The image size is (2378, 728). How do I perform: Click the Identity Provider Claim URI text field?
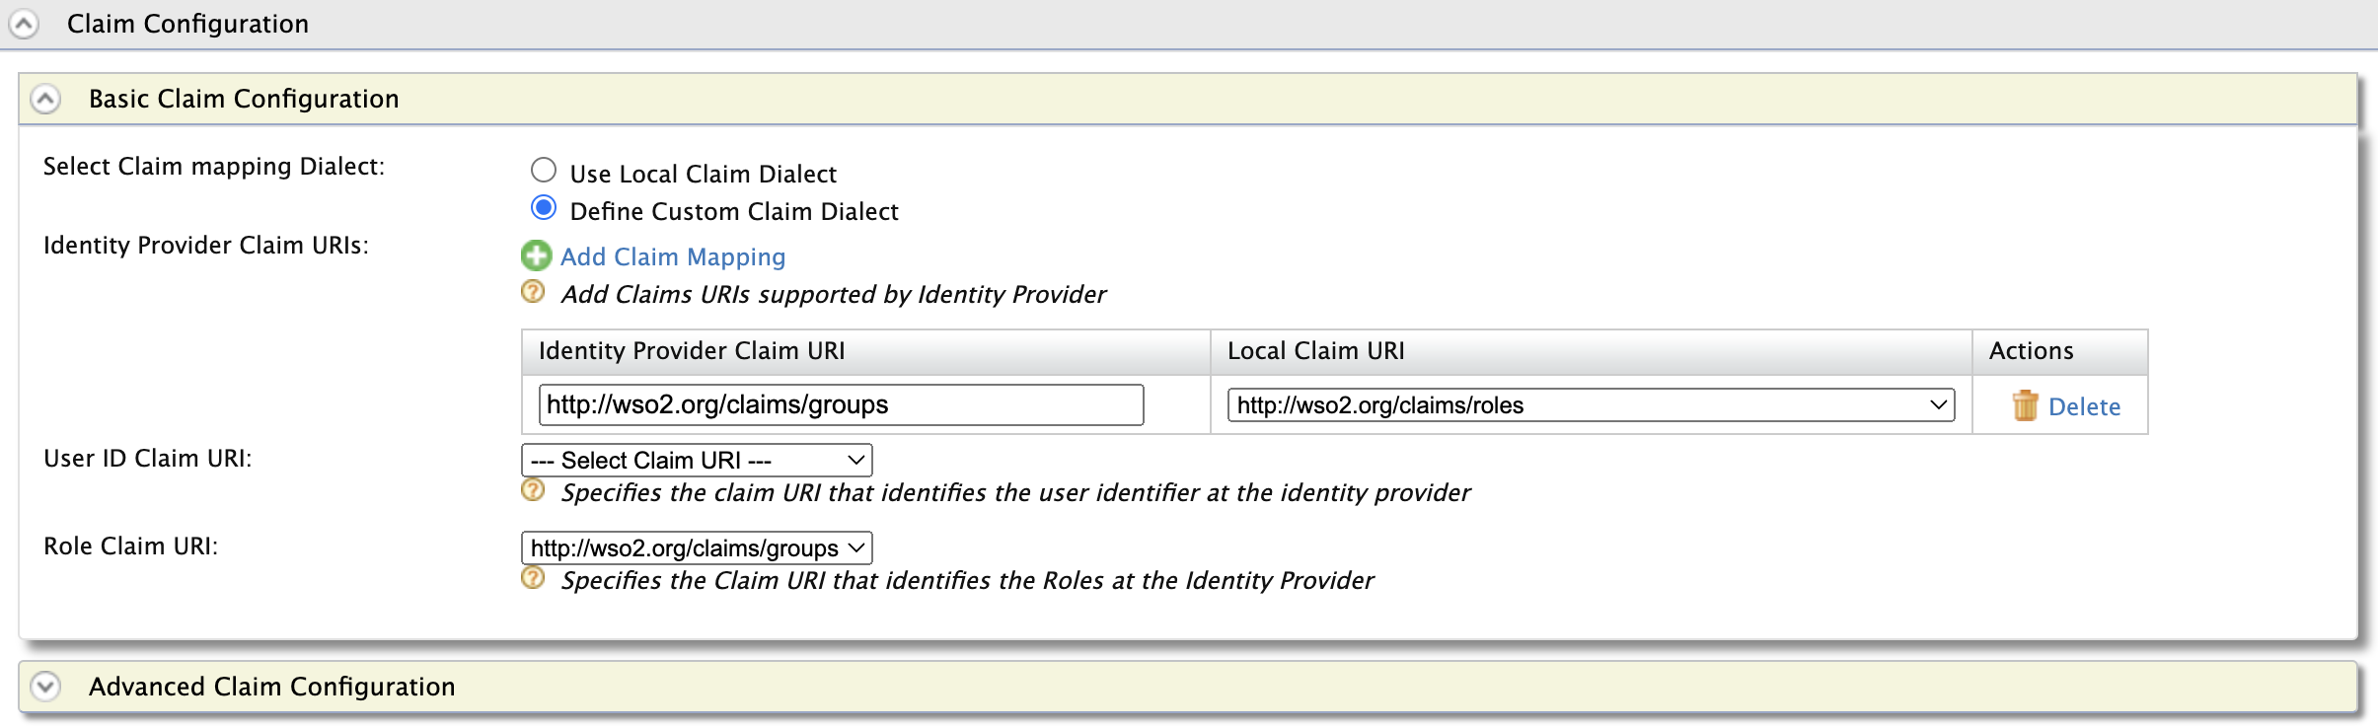click(x=841, y=405)
